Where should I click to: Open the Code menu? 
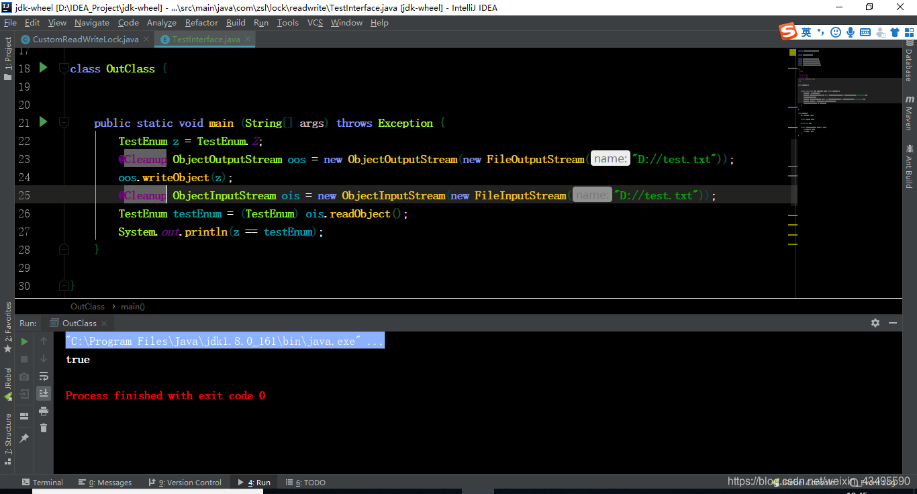point(128,23)
